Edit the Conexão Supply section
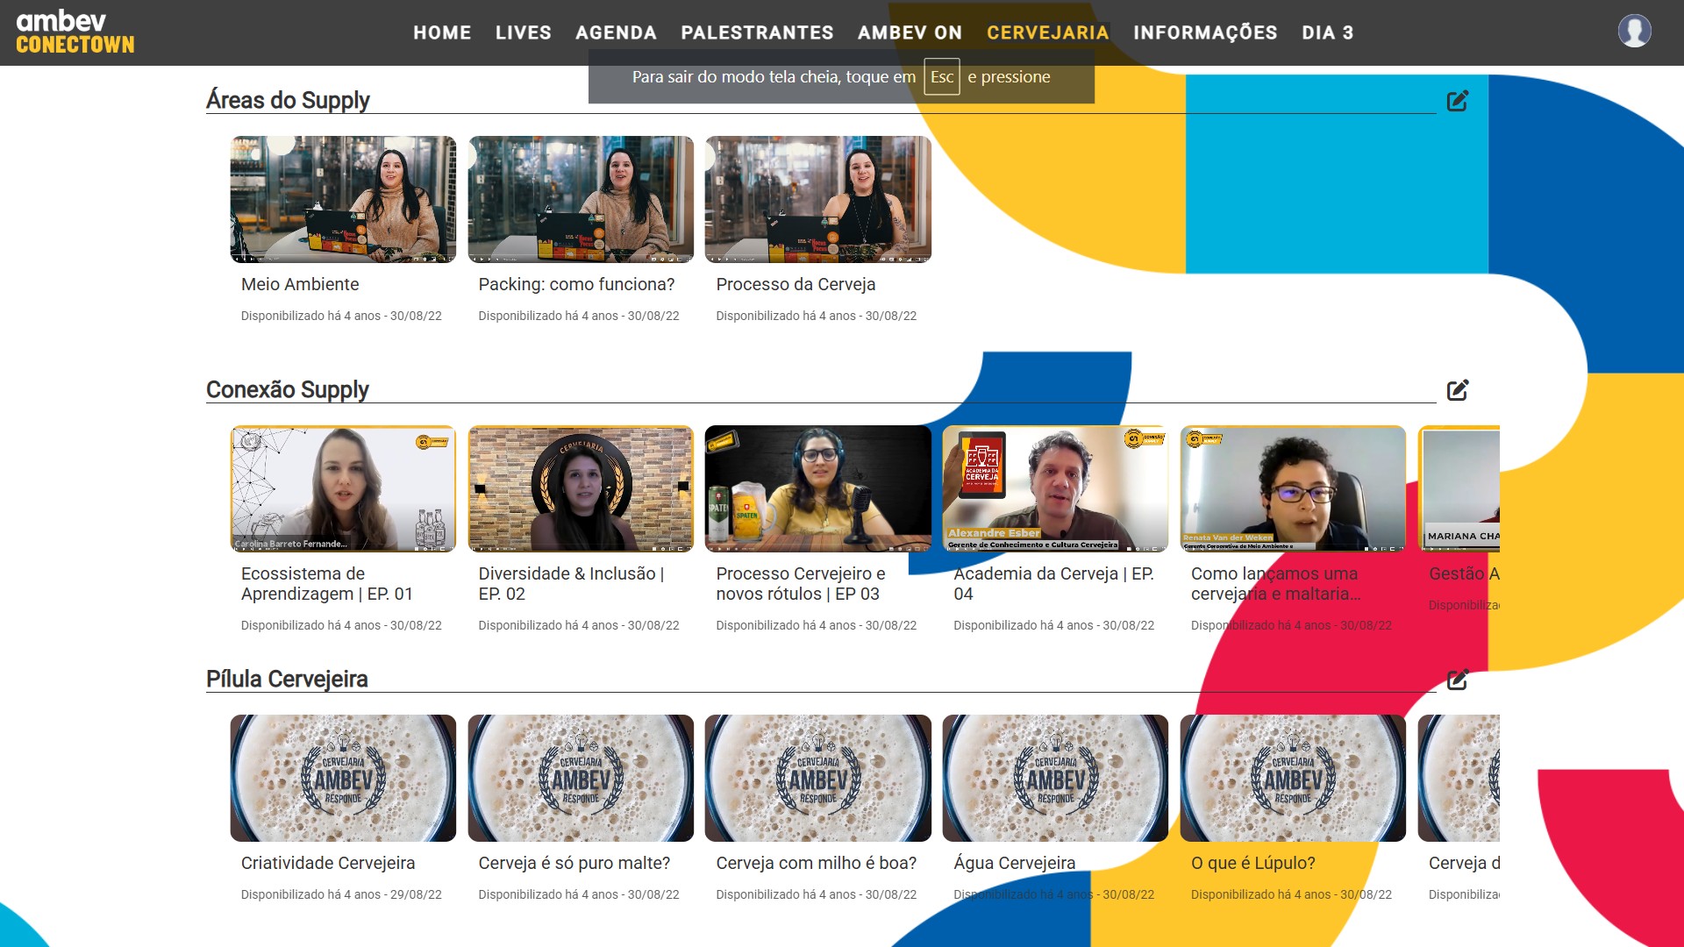This screenshot has height=947, width=1684. click(x=1458, y=390)
